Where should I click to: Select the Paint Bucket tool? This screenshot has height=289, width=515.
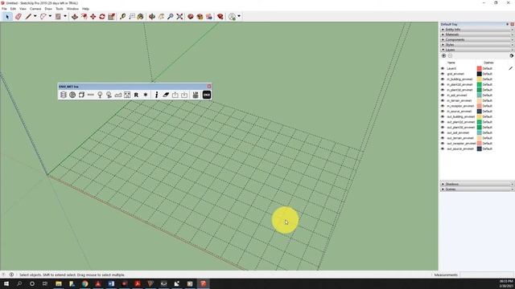141,16
